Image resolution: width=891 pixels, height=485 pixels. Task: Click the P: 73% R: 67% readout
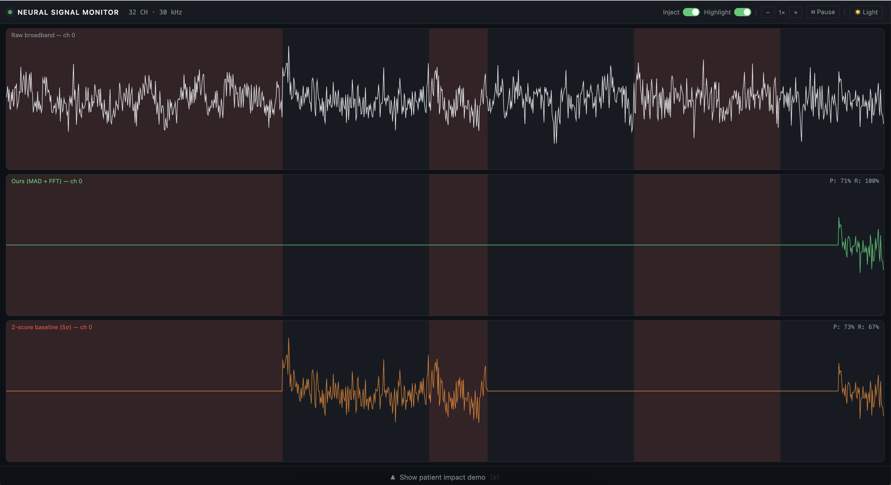(856, 327)
